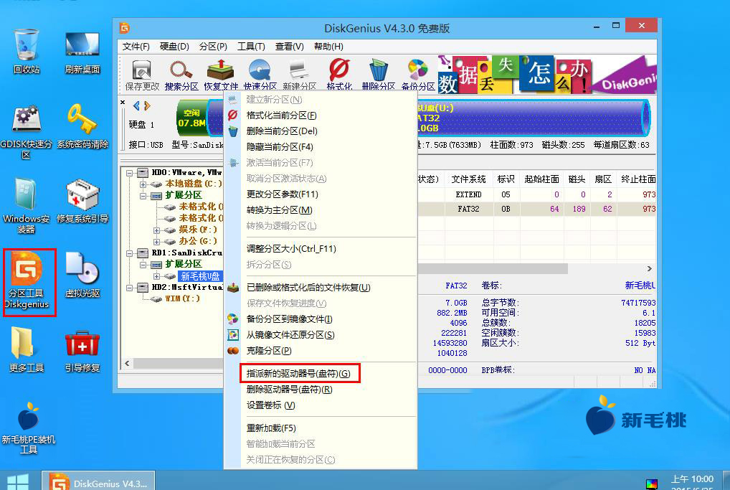
Task: Click the 恢复文件 toolbar icon
Action: [x=221, y=75]
